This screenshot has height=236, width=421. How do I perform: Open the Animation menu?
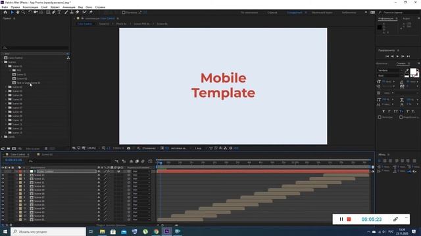(68, 7)
